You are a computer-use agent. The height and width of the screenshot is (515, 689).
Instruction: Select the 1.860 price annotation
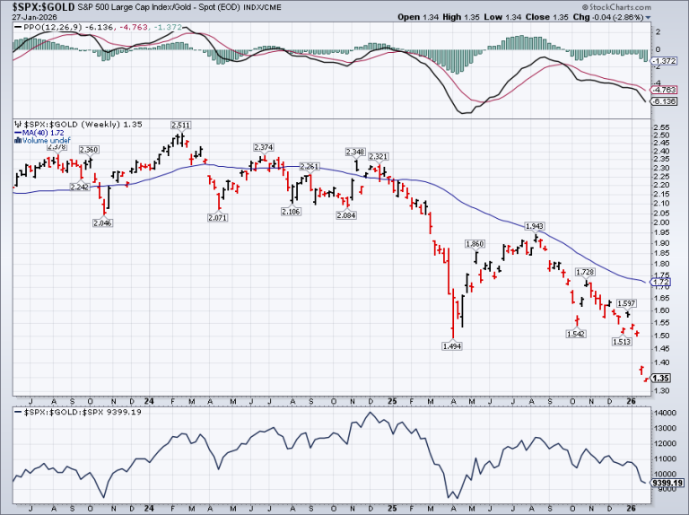[x=475, y=244]
